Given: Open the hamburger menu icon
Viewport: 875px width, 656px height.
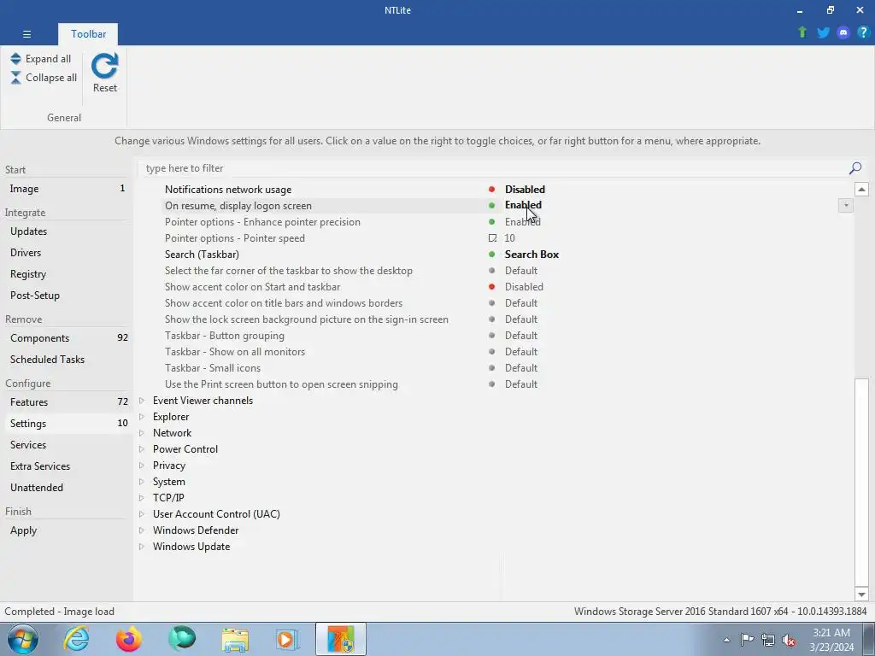Looking at the screenshot, I should click(26, 34).
